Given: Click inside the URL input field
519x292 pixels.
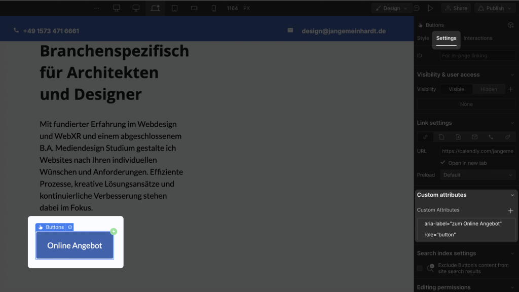Looking at the screenshot, I should [x=477, y=151].
